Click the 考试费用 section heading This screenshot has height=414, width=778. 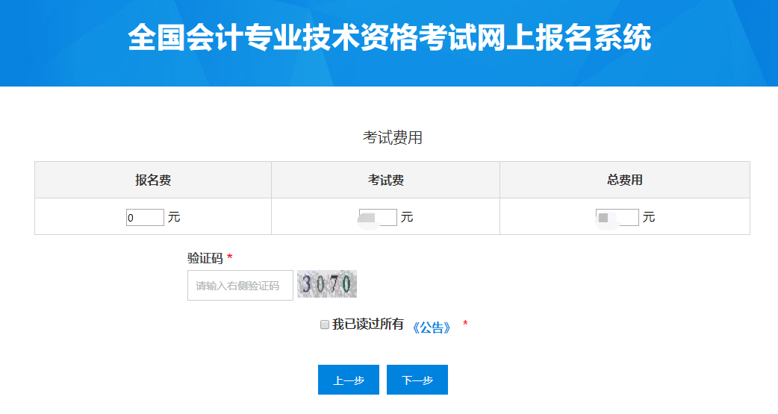393,138
